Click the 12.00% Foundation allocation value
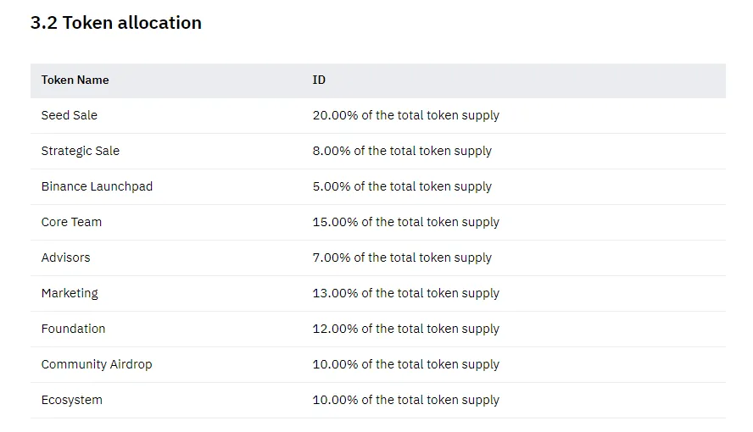Image resolution: width=753 pixels, height=432 pixels. pyautogui.click(x=406, y=329)
